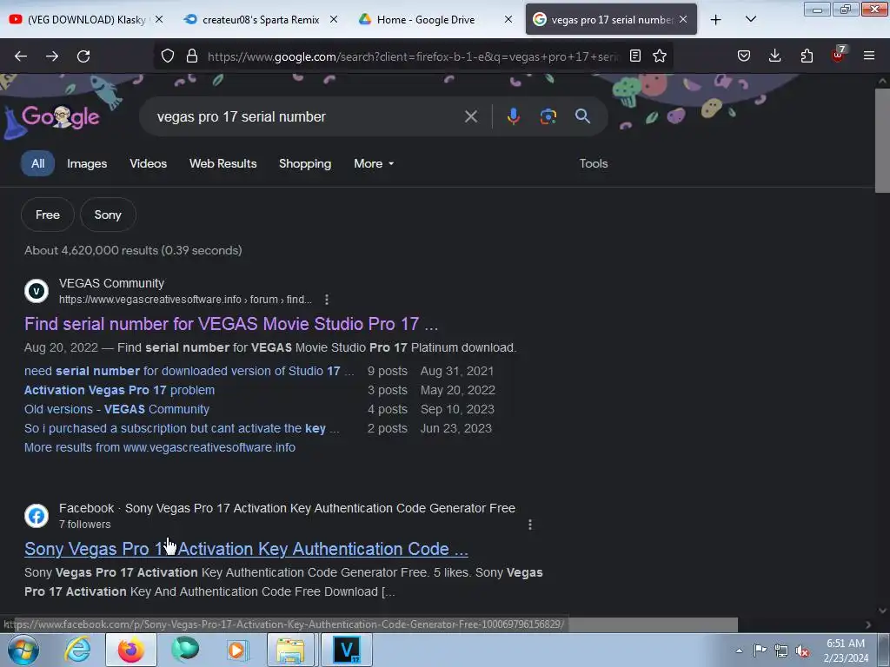Submit search with magnifier icon
This screenshot has height=667, width=890.
[582, 117]
